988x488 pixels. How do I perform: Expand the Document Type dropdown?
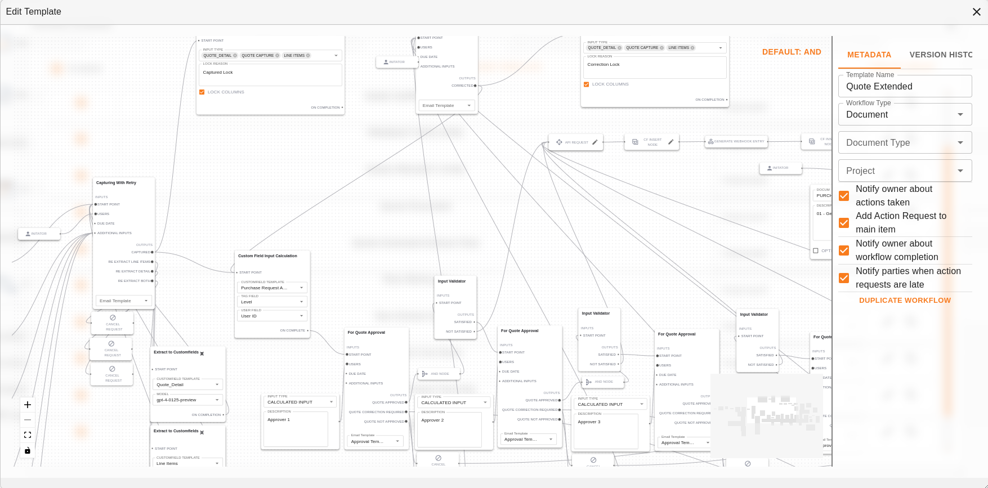(905, 143)
